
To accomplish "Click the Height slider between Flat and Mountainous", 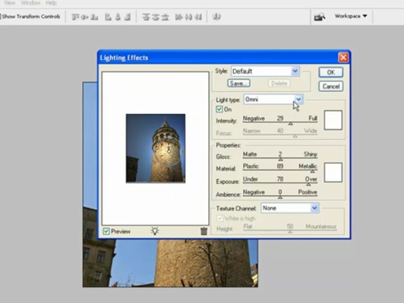I will 290,230.
